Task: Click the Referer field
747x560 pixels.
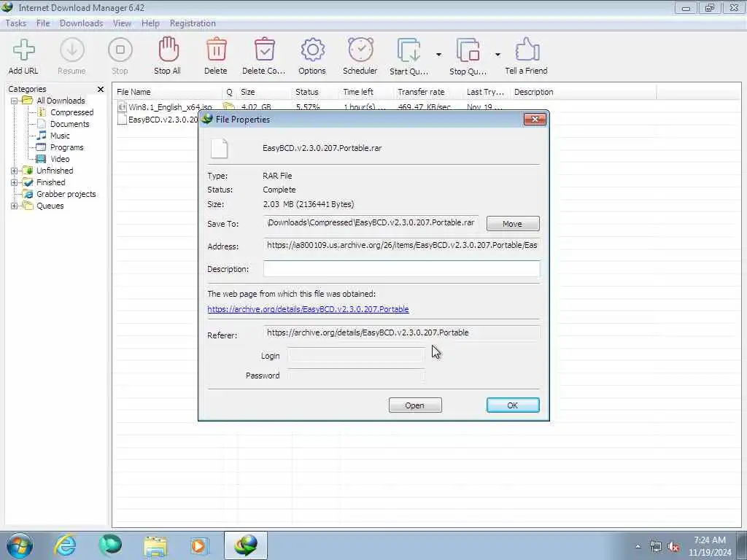Action: click(x=402, y=332)
